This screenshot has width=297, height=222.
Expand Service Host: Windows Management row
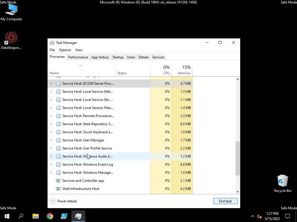pyautogui.click(x=51, y=173)
